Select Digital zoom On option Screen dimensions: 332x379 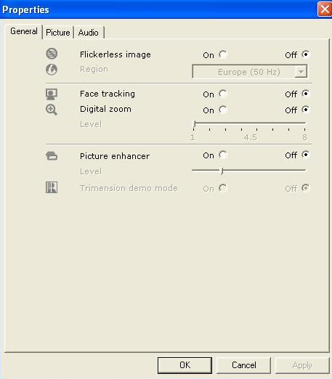point(222,110)
